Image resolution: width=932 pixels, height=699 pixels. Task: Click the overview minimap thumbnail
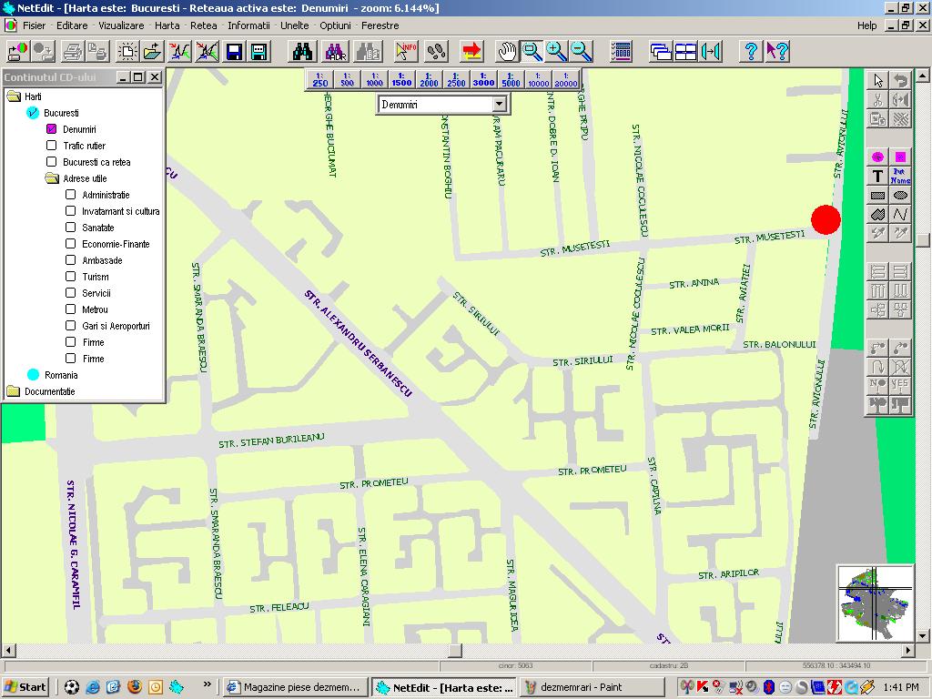[x=875, y=602]
